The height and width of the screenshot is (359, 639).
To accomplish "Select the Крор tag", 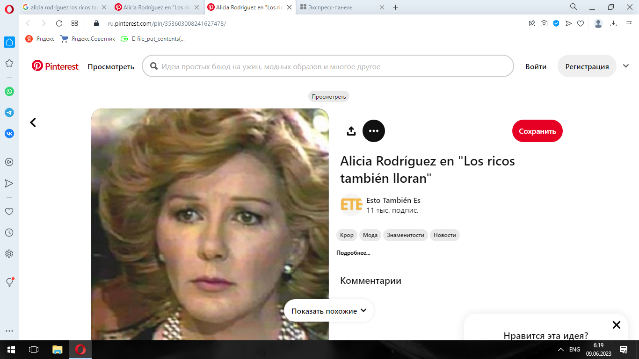I will [x=347, y=235].
